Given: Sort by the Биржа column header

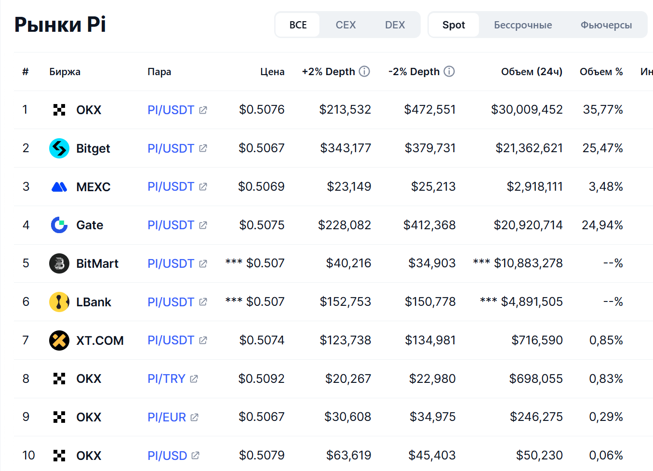Looking at the screenshot, I should click(x=65, y=72).
